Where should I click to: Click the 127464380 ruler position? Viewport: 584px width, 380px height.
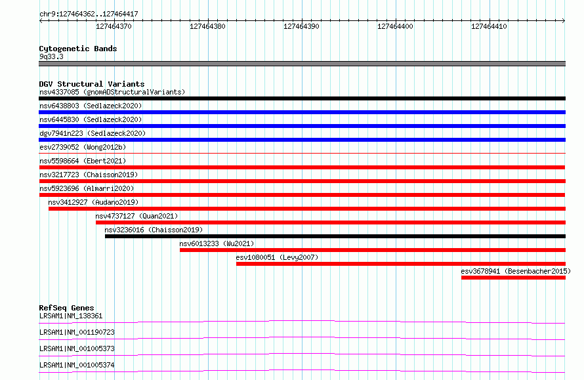[x=207, y=26]
